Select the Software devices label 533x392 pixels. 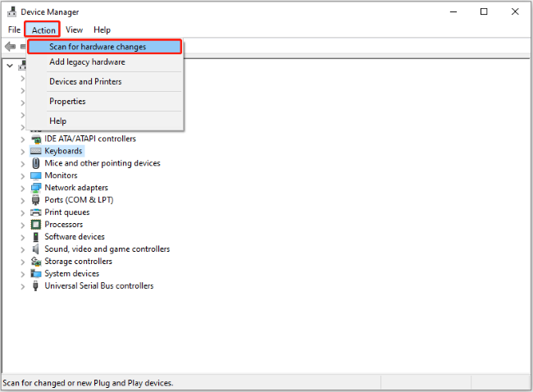75,237
